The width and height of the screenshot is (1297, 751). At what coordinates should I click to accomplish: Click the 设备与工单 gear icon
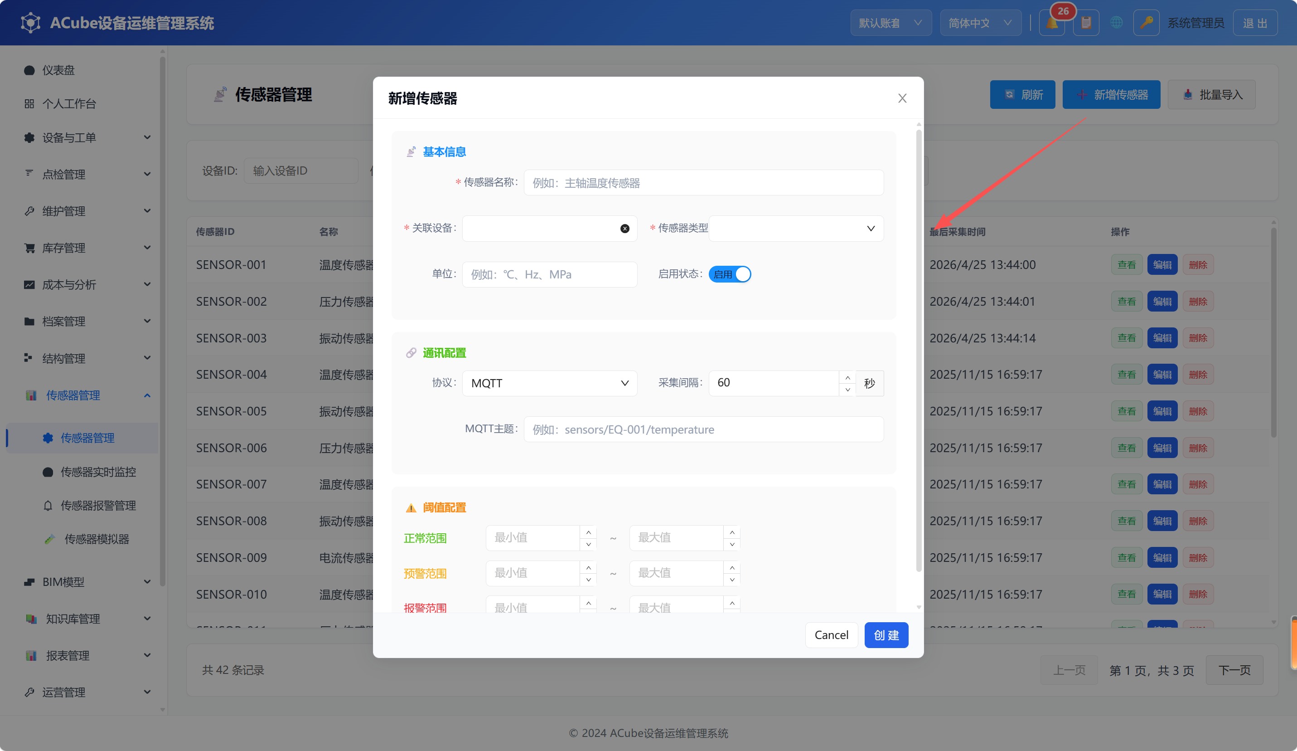[29, 137]
